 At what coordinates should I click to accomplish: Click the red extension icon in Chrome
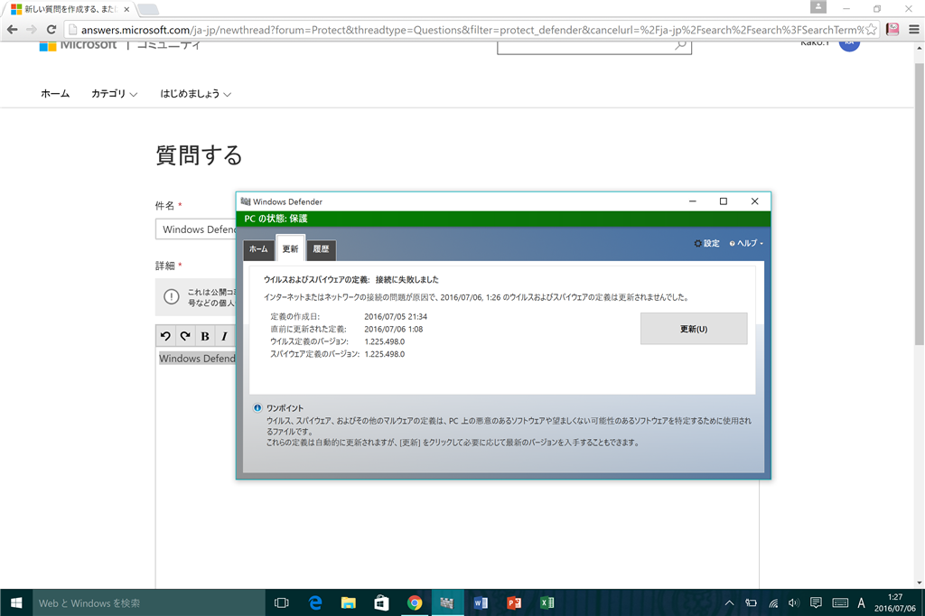(892, 30)
